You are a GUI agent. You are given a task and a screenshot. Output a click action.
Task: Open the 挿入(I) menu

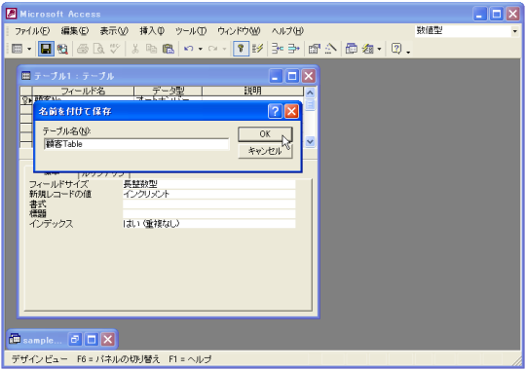tap(152, 31)
